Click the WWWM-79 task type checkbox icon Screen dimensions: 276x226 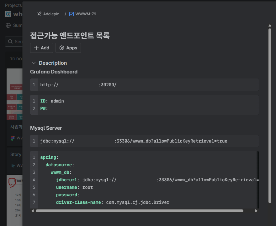pos(72,14)
